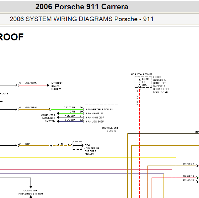Click the 'BLK/BLU' wire label

70,120
